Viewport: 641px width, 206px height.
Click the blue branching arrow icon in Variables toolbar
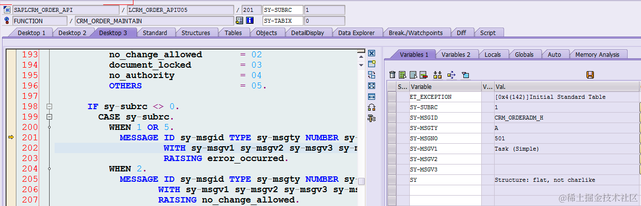pyautogui.click(x=451, y=75)
